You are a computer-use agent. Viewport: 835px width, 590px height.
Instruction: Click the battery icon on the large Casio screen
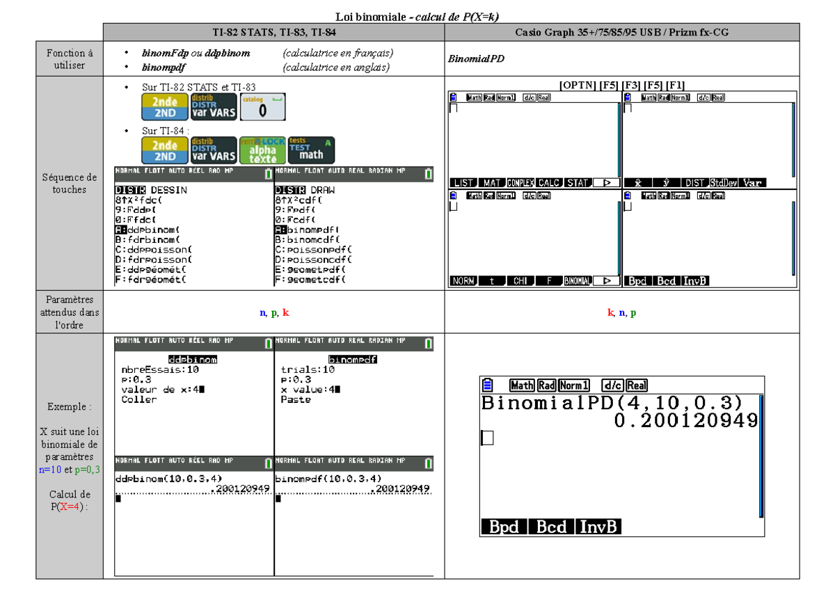pos(488,385)
